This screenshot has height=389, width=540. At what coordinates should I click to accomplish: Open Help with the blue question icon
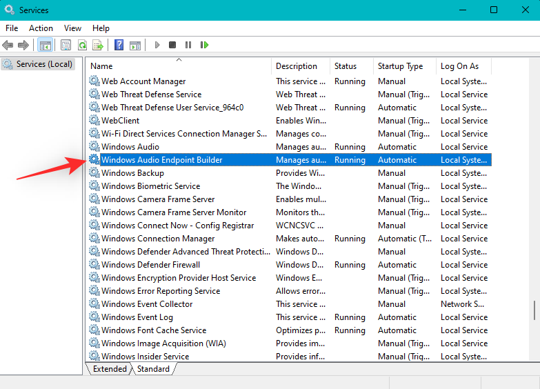point(119,46)
